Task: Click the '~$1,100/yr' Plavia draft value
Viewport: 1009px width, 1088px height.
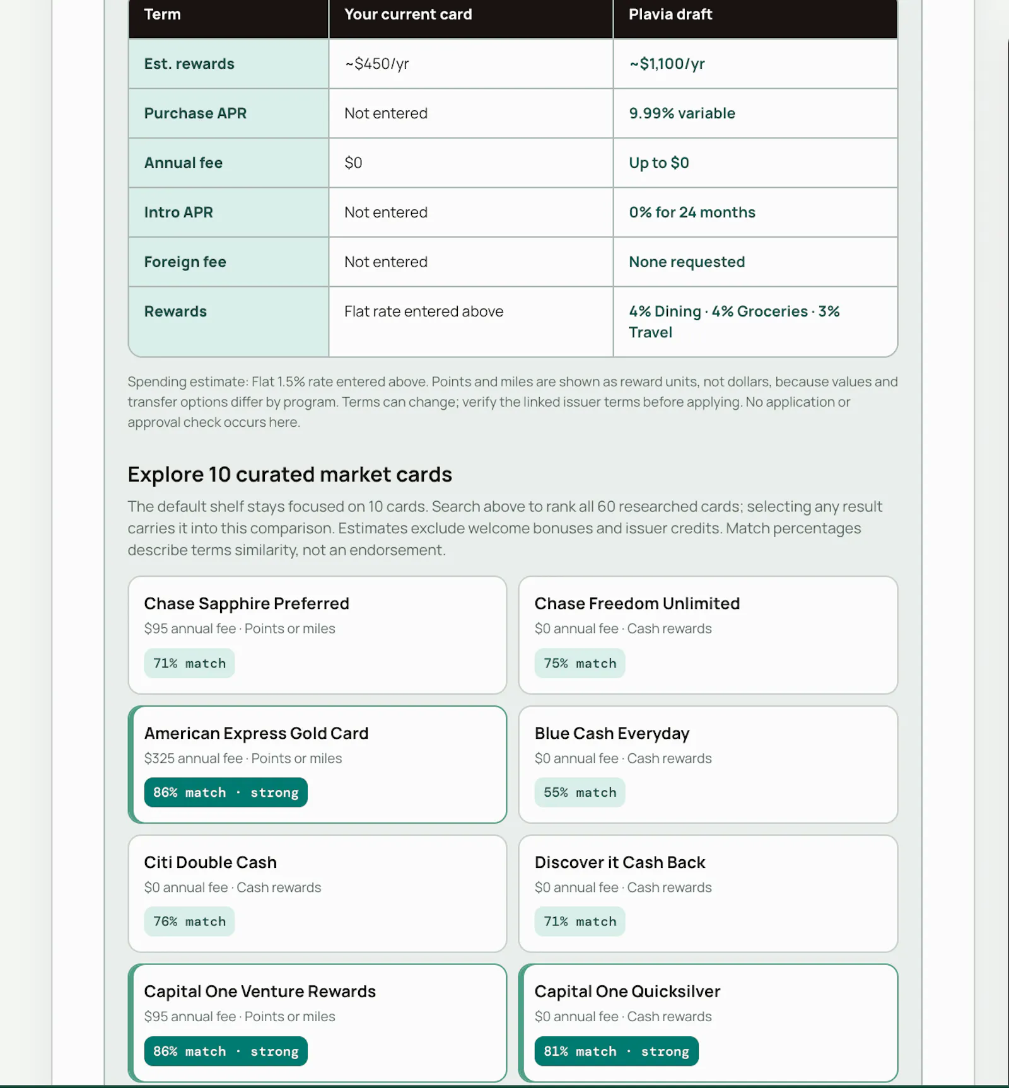Action: point(755,64)
